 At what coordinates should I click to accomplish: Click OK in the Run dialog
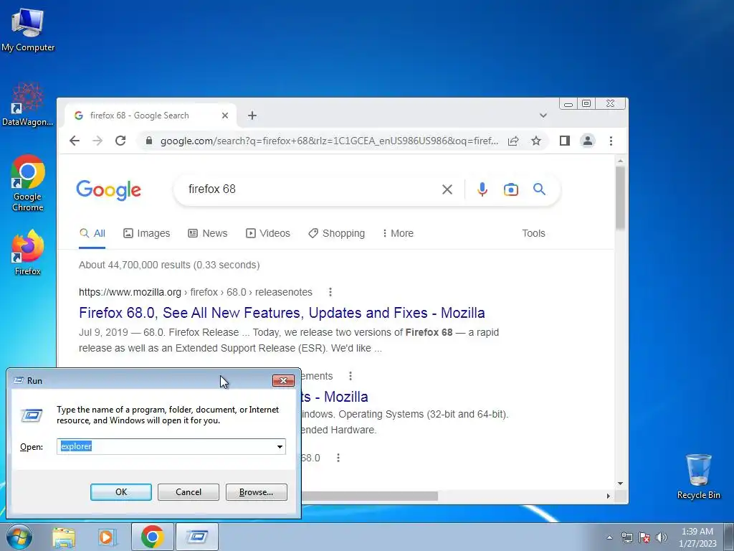[120, 492]
